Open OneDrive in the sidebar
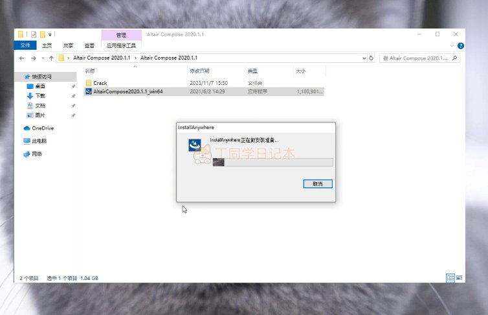 pyautogui.click(x=43, y=128)
